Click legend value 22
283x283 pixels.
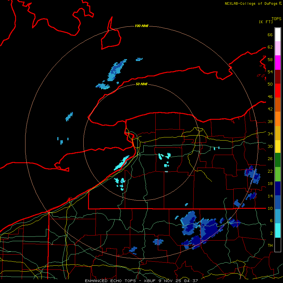tap(270, 171)
